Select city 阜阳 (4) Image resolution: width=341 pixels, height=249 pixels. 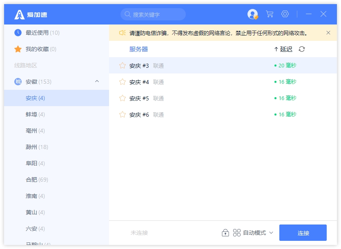(x=56, y=163)
